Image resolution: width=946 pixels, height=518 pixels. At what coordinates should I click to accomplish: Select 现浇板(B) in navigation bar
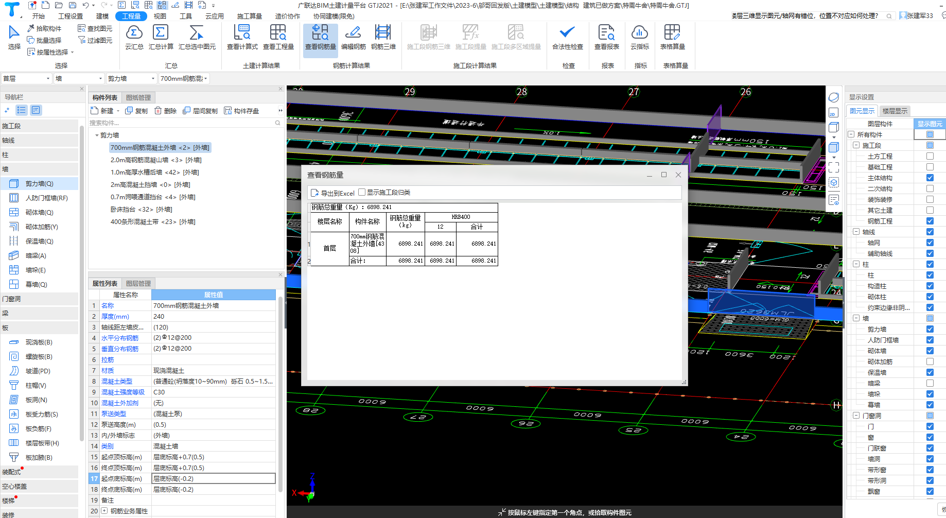pos(39,342)
